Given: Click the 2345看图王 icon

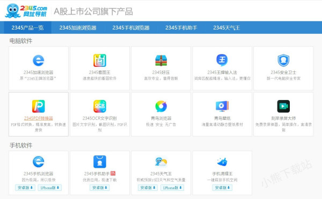Looking at the screenshot, I should [x=100, y=60].
